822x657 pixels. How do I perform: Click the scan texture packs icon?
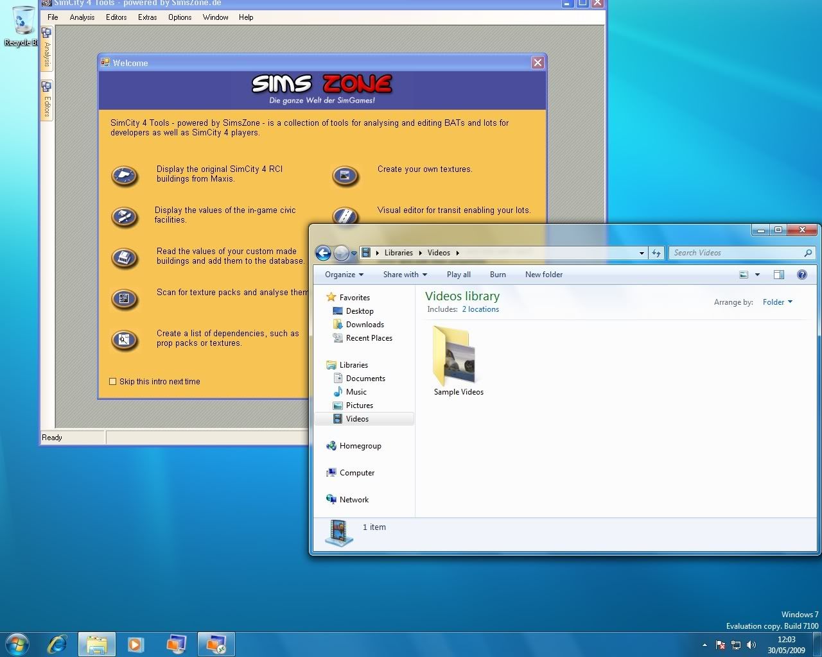click(x=125, y=299)
